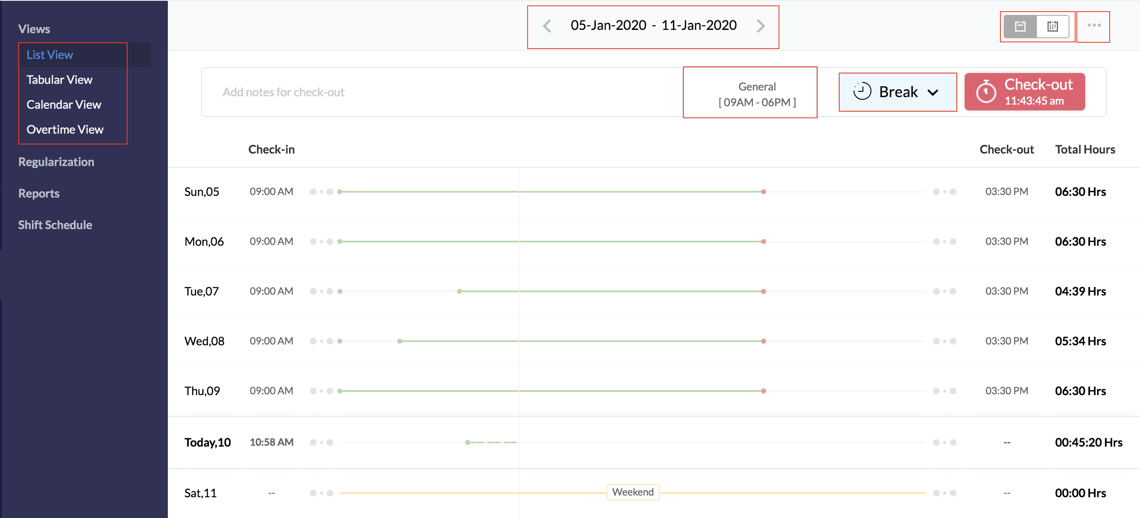Click the Weekend label on Sat,11 row
The image size is (1140, 518).
[632, 492]
